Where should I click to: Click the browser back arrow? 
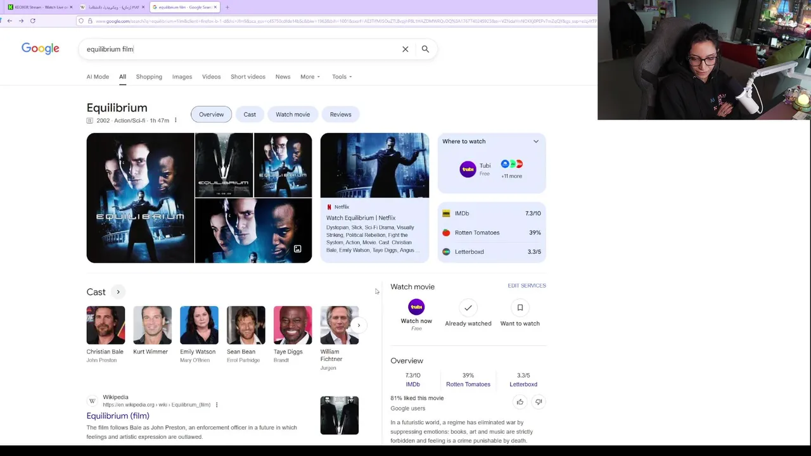(10, 21)
